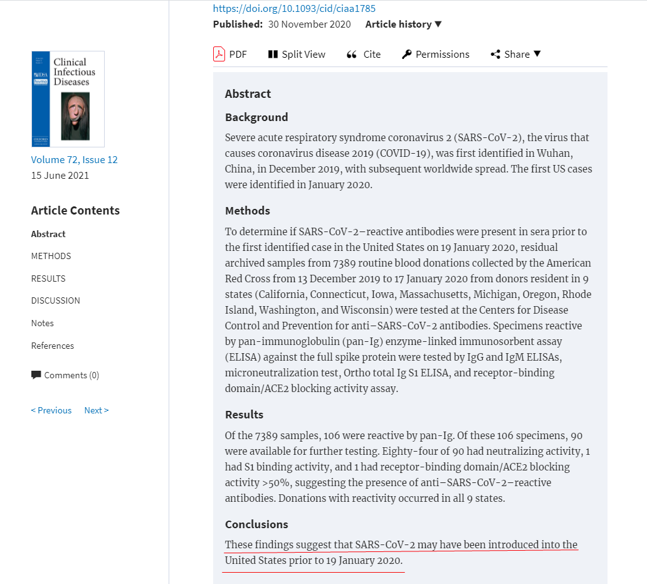Click the Clinical Infectious Diseases cover thumbnail
This screenshot has width=647, height=584.
coord(68,98)
